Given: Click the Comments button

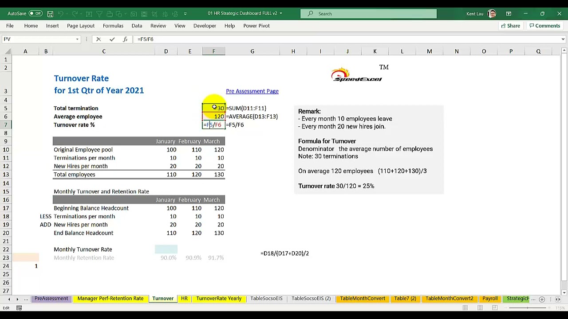Looking at the screenshot, I should click(545, 26).
